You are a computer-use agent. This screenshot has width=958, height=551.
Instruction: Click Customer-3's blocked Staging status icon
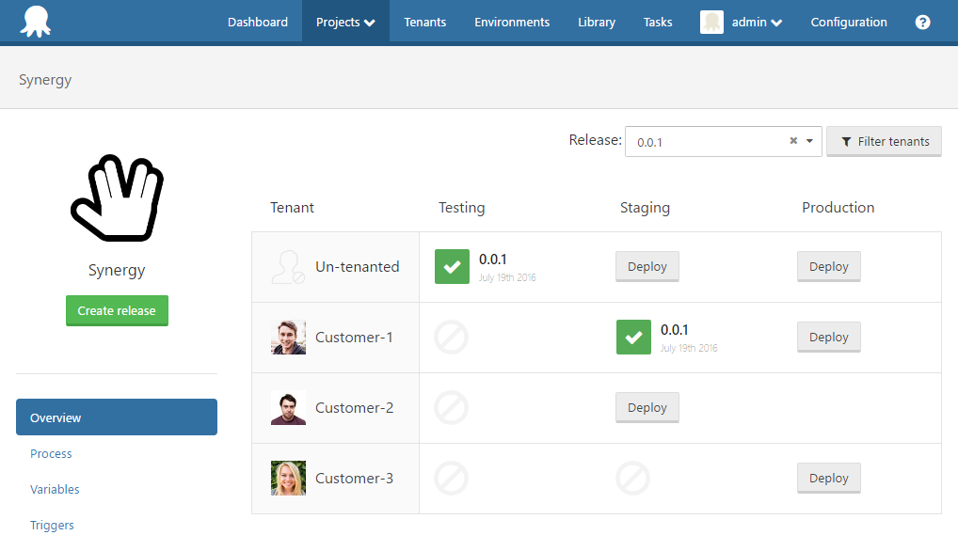tap(632, 478)
